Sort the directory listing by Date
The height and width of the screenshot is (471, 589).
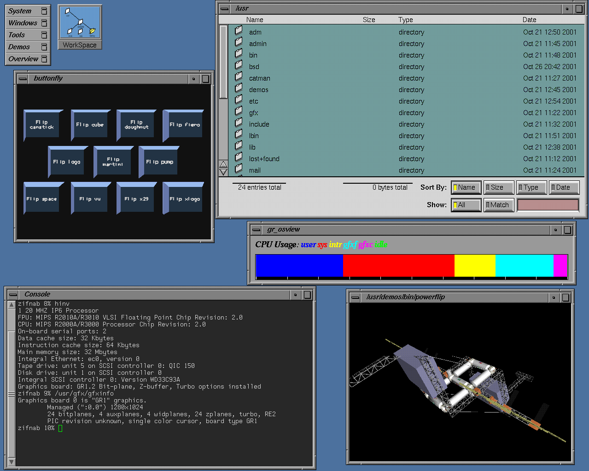coord(564,187)
